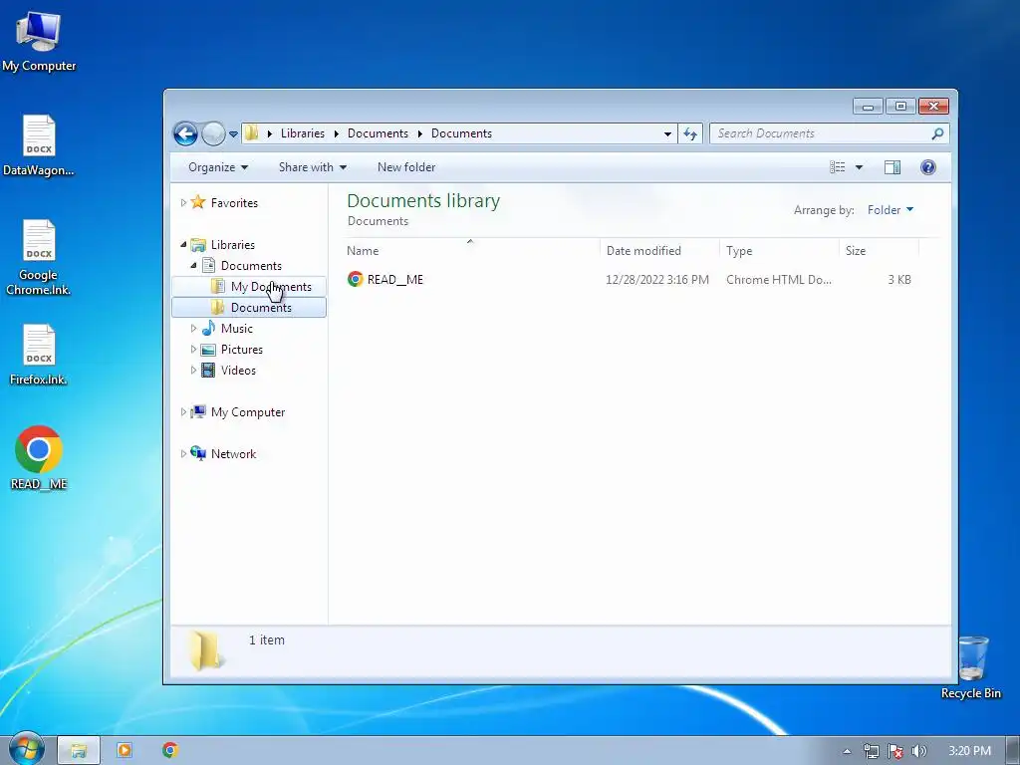Select Firefox.lnk docx desktop icon
This screenshot has height=765, width=1020.
tap(39, 355)
